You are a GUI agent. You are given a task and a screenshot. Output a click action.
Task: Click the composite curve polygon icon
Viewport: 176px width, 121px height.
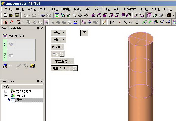[x=112, y=22]
